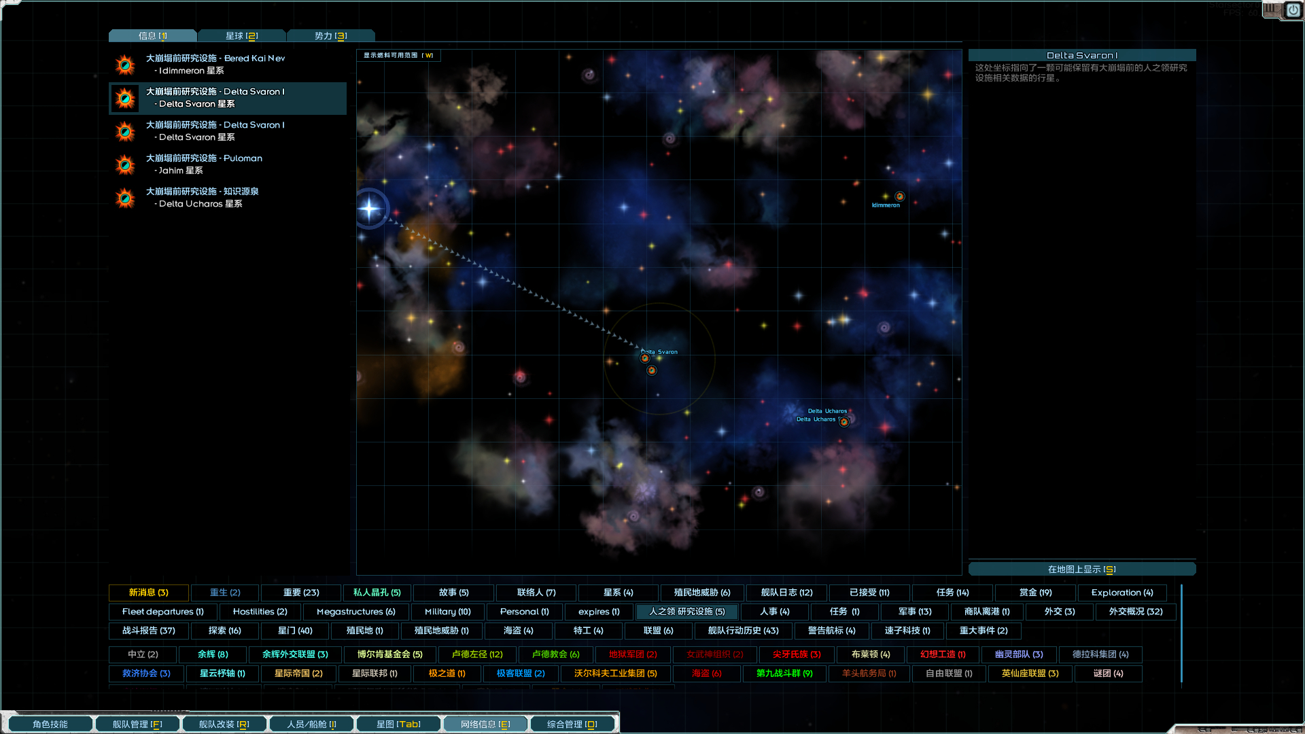The width and height of the screenshot is (1305, 734).
Task: Click the lower Delta Svaron map marker
Action: pyautogui.click(x=651, y=370)
